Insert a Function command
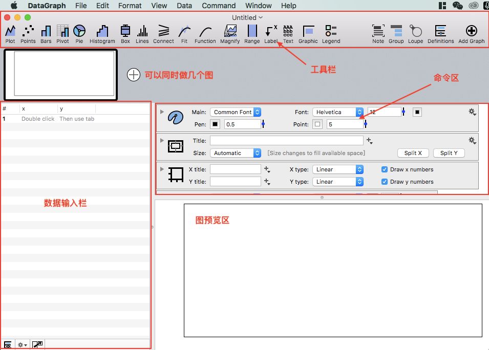This screenshot has width=489, height=350. [205, 34]
